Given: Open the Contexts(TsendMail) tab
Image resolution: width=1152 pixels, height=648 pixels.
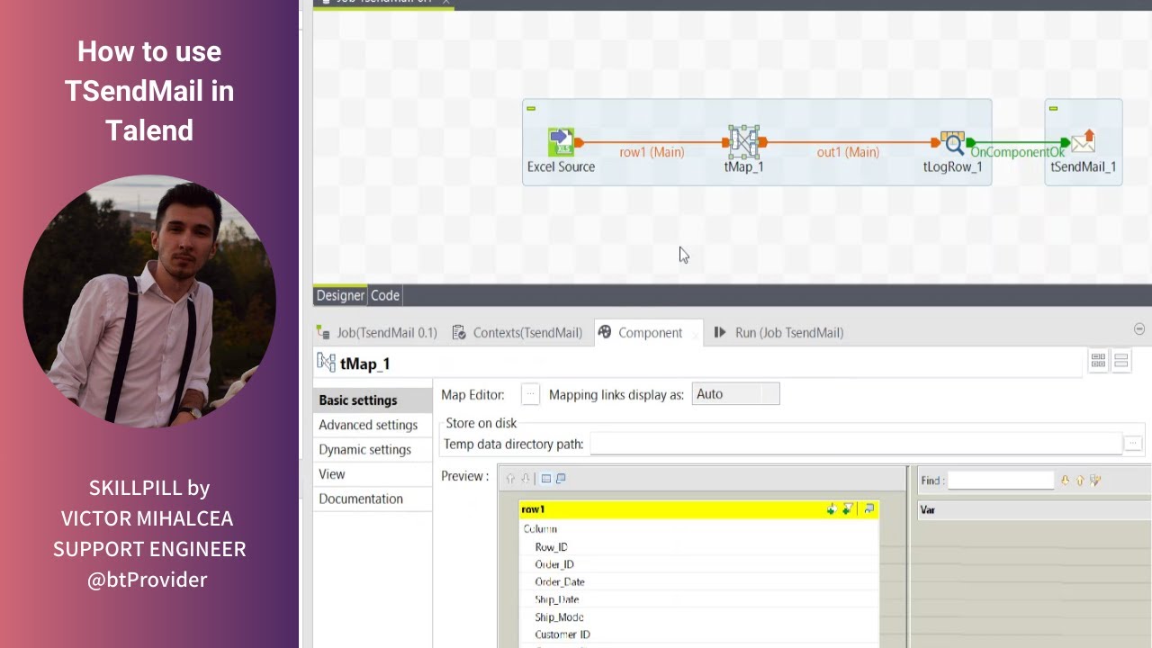Looking at the screenshot, I should point(518,332).
